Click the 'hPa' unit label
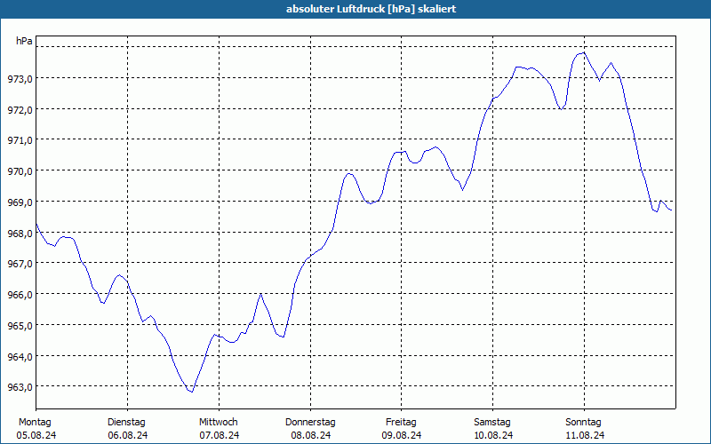Viewport: 711px width, 444px height. coord(24,41)
